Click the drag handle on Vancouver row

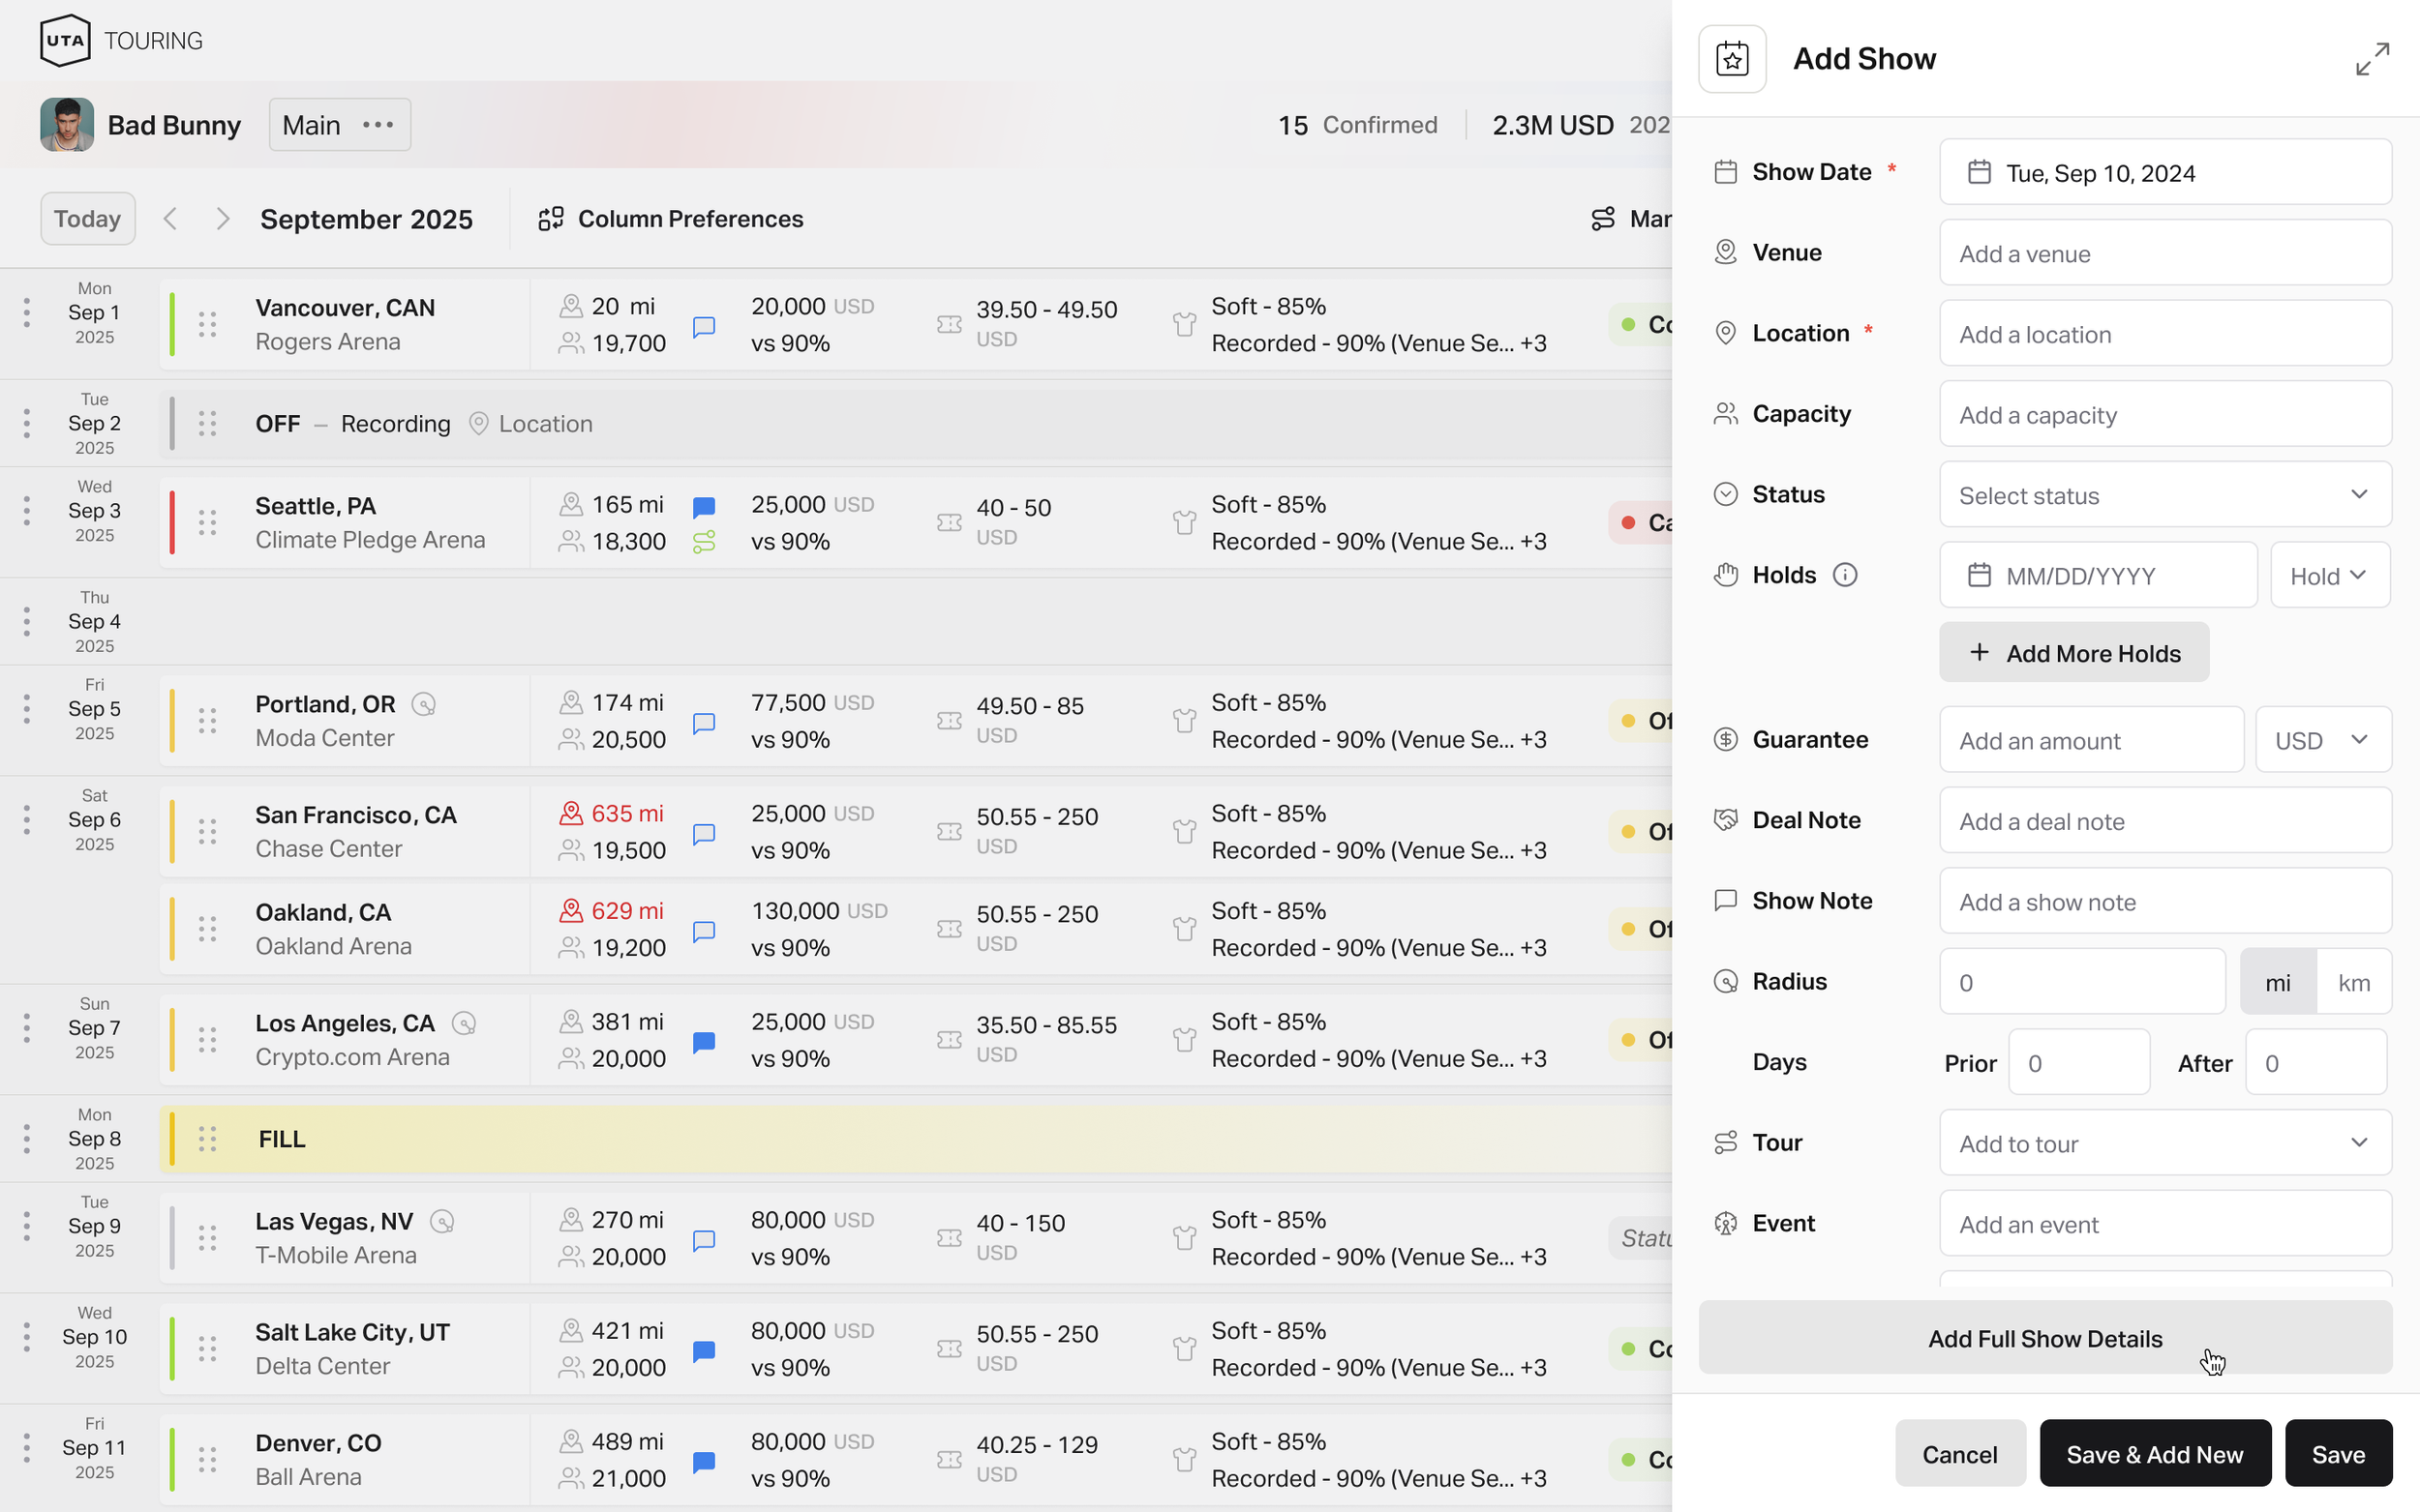tap(208, 324)
